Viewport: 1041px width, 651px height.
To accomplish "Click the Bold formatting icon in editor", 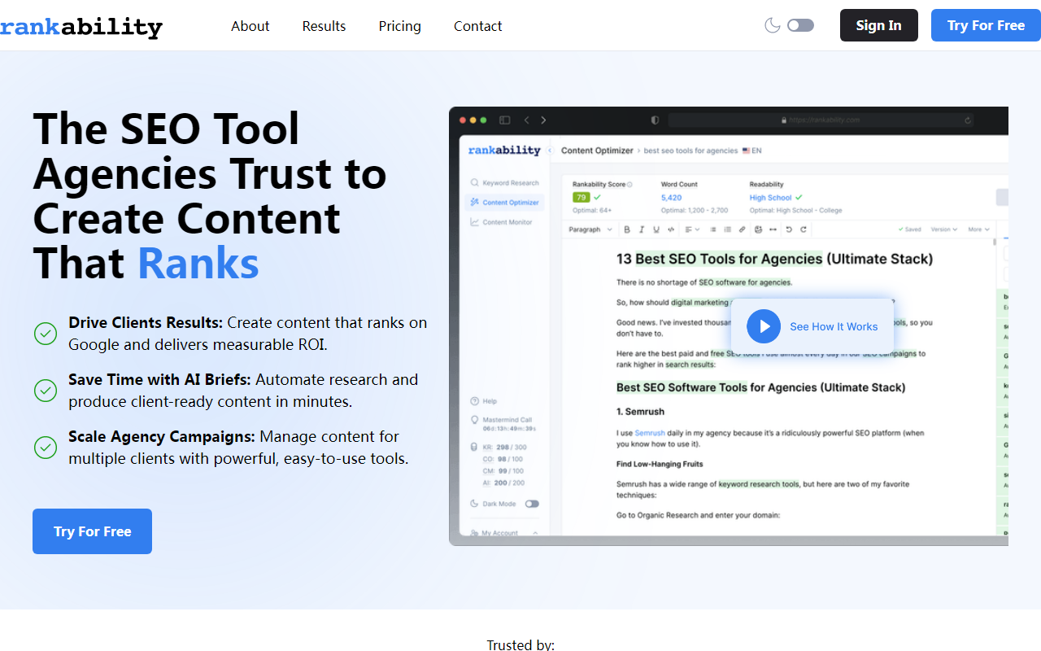I will (629, 229).
